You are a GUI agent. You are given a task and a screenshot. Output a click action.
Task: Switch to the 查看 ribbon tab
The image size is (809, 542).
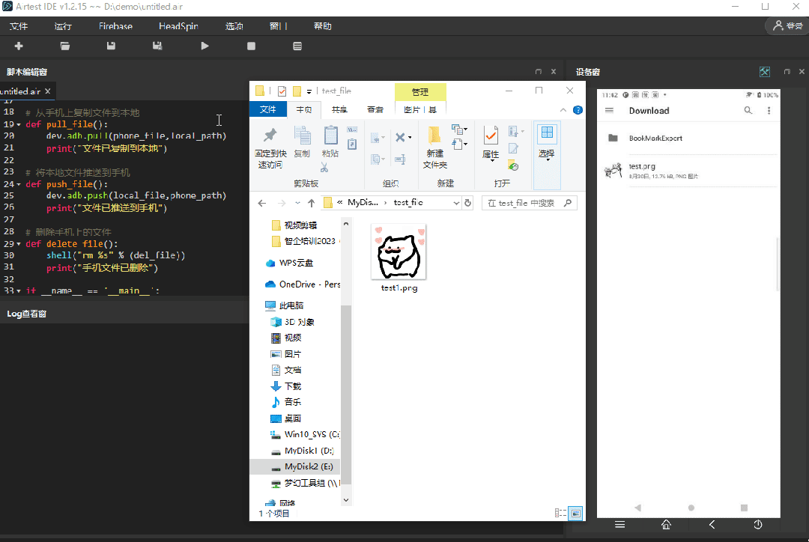pyautogui.click(x=375, y=109)
